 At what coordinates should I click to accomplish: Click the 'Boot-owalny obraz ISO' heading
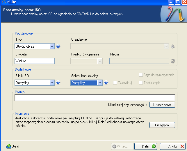tap(22, 10)
